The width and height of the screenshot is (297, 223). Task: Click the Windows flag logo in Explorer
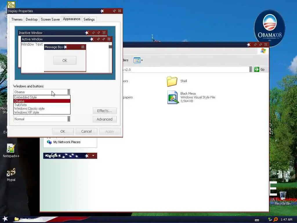[263, 51]
